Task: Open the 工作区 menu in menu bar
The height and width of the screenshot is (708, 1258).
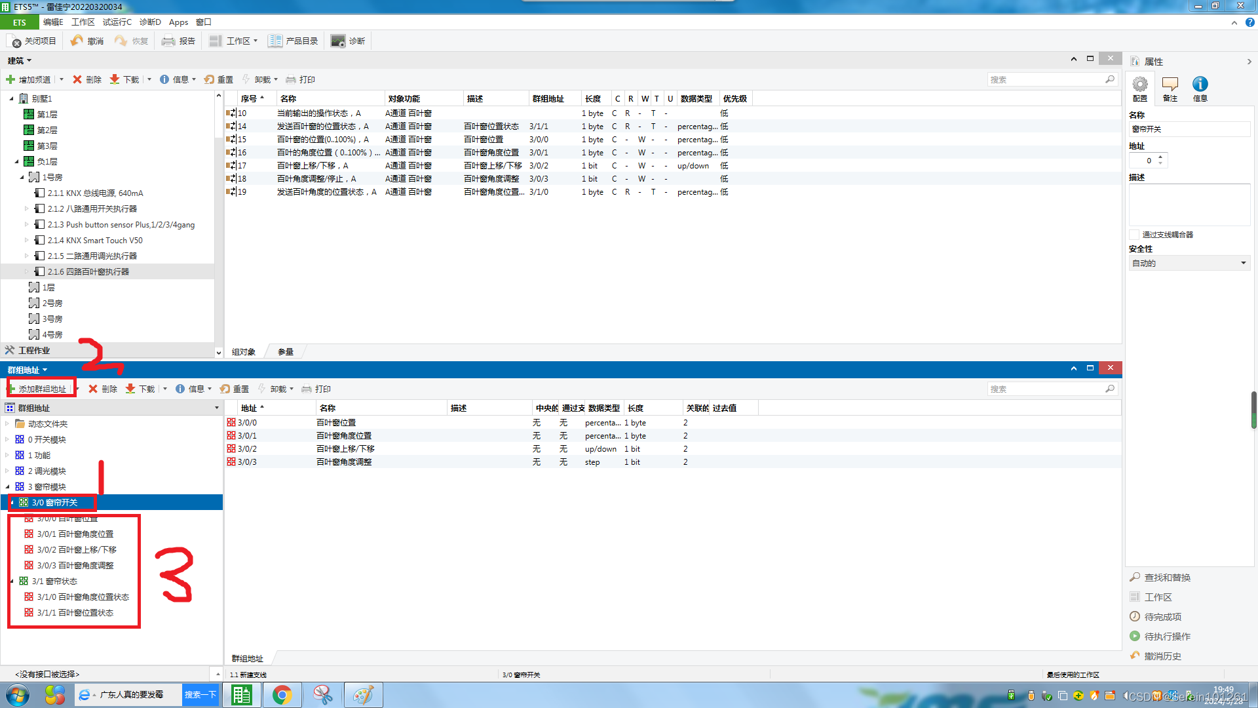Action: (83, 22)
